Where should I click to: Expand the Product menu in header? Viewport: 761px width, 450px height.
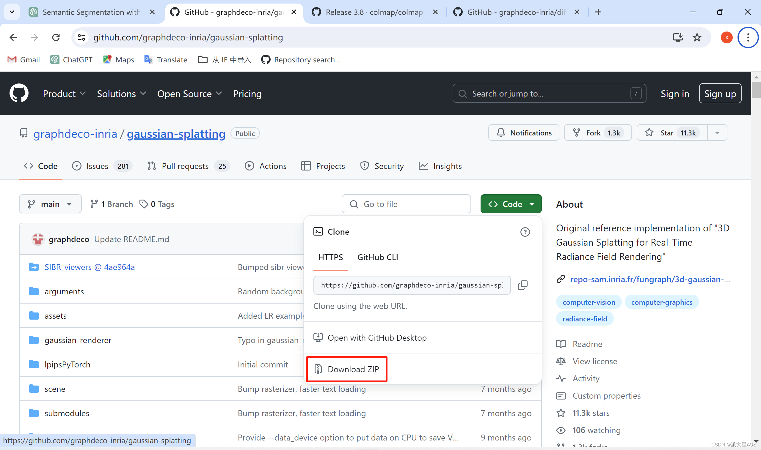64,94
